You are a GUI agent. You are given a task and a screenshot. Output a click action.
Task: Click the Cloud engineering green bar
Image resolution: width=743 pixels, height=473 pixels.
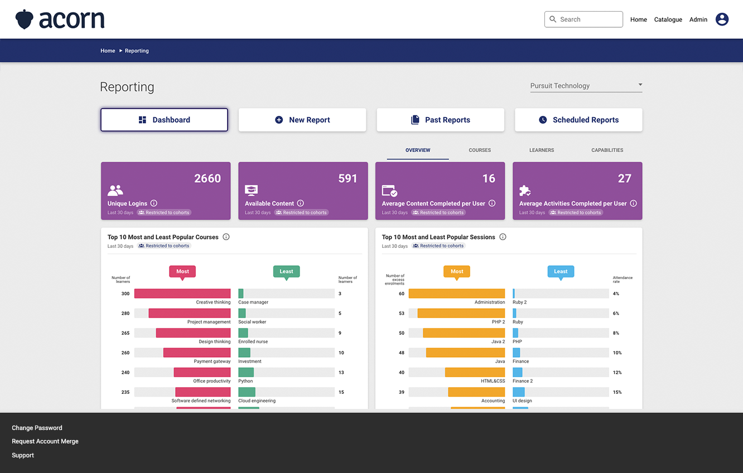click(247, 392)
